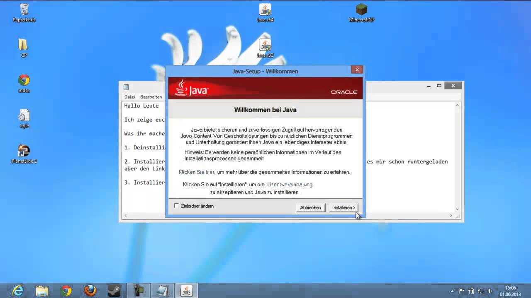
Task: Open the MinecraftSP desktop icon
Action: (x=361, y=13)
